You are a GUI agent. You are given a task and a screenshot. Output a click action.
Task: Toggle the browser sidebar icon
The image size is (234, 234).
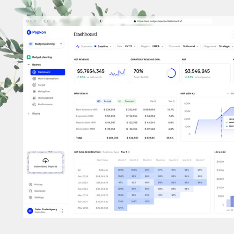[45, 21]
